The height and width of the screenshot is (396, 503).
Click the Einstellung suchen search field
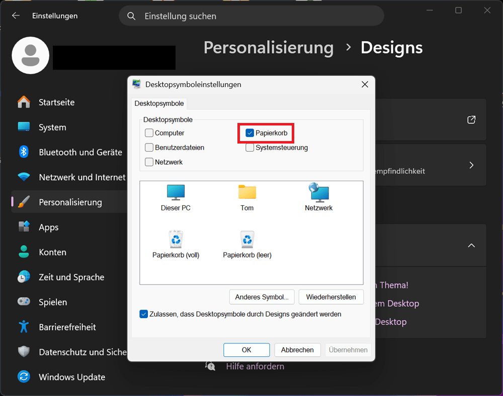point(251,16)
